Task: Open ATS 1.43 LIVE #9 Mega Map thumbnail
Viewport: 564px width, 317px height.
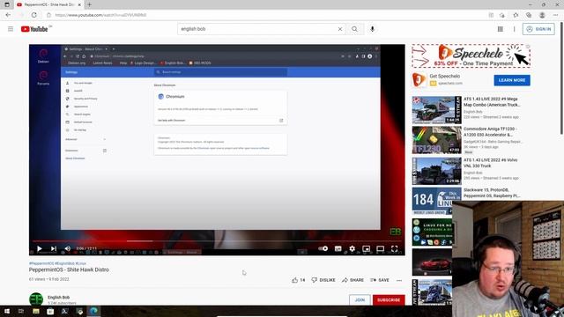Action: pos(437,109)
